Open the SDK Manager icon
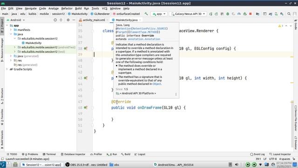 pyautogui.click(x=282, y=14)
